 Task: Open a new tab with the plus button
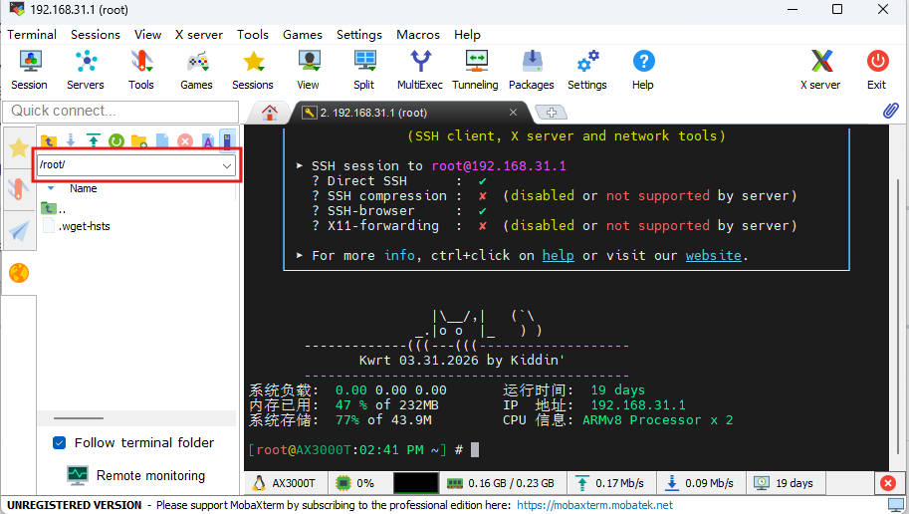click(x=552, y=113)
